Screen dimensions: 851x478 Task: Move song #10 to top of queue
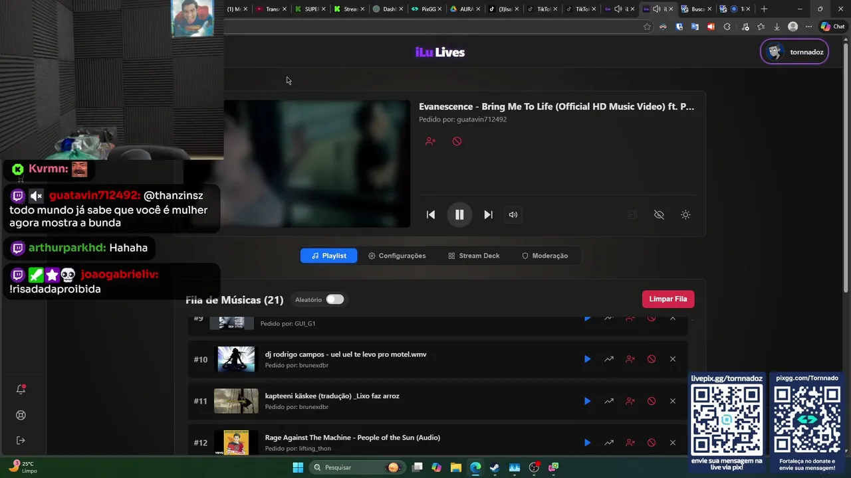click(x=608, y=359)
